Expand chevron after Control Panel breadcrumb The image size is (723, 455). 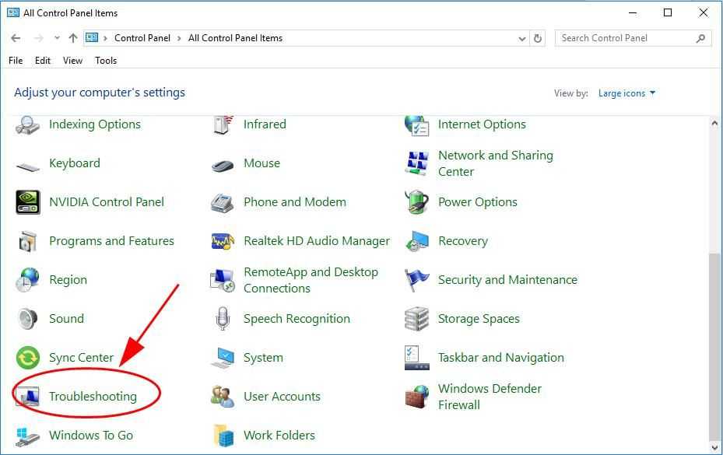pyautogui.click(x=179, y=38)
